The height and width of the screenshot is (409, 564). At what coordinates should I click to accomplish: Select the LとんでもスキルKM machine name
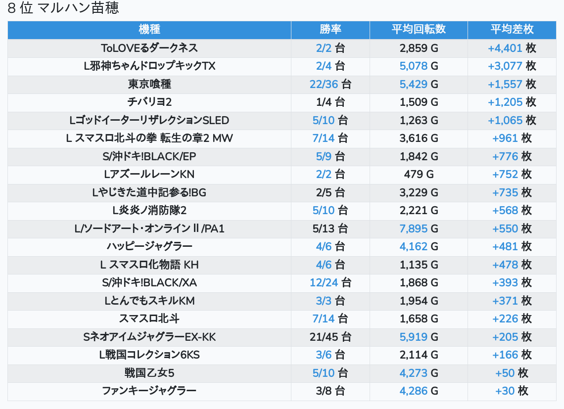point(149,301)
